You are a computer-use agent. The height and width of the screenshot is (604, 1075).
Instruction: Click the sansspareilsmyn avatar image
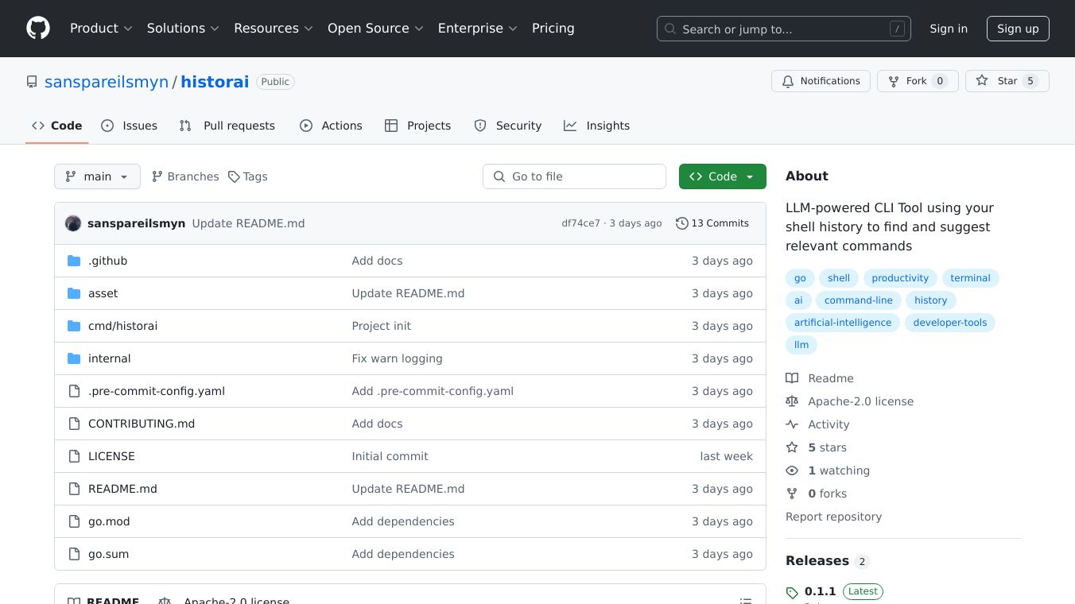coord(73,223)
